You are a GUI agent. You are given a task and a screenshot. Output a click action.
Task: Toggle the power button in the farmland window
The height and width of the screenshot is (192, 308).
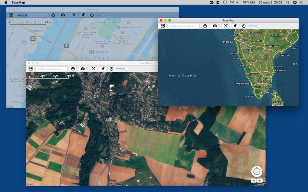(112, 69)
